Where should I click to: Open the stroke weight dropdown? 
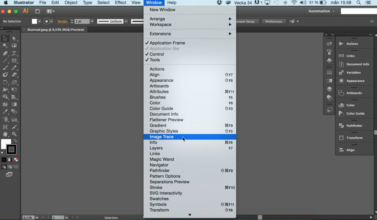click(92, 22)
